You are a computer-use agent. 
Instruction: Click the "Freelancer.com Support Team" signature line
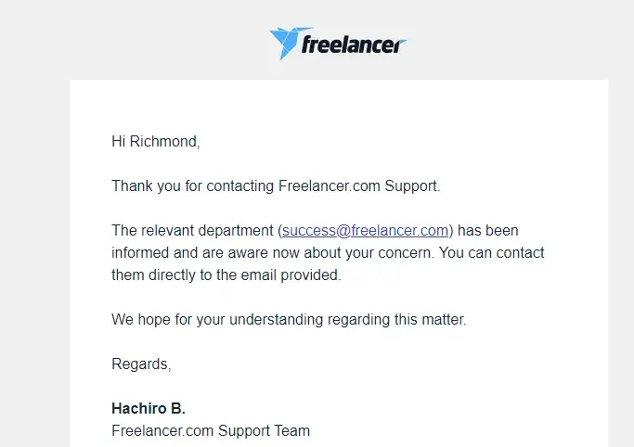(211, 430)
